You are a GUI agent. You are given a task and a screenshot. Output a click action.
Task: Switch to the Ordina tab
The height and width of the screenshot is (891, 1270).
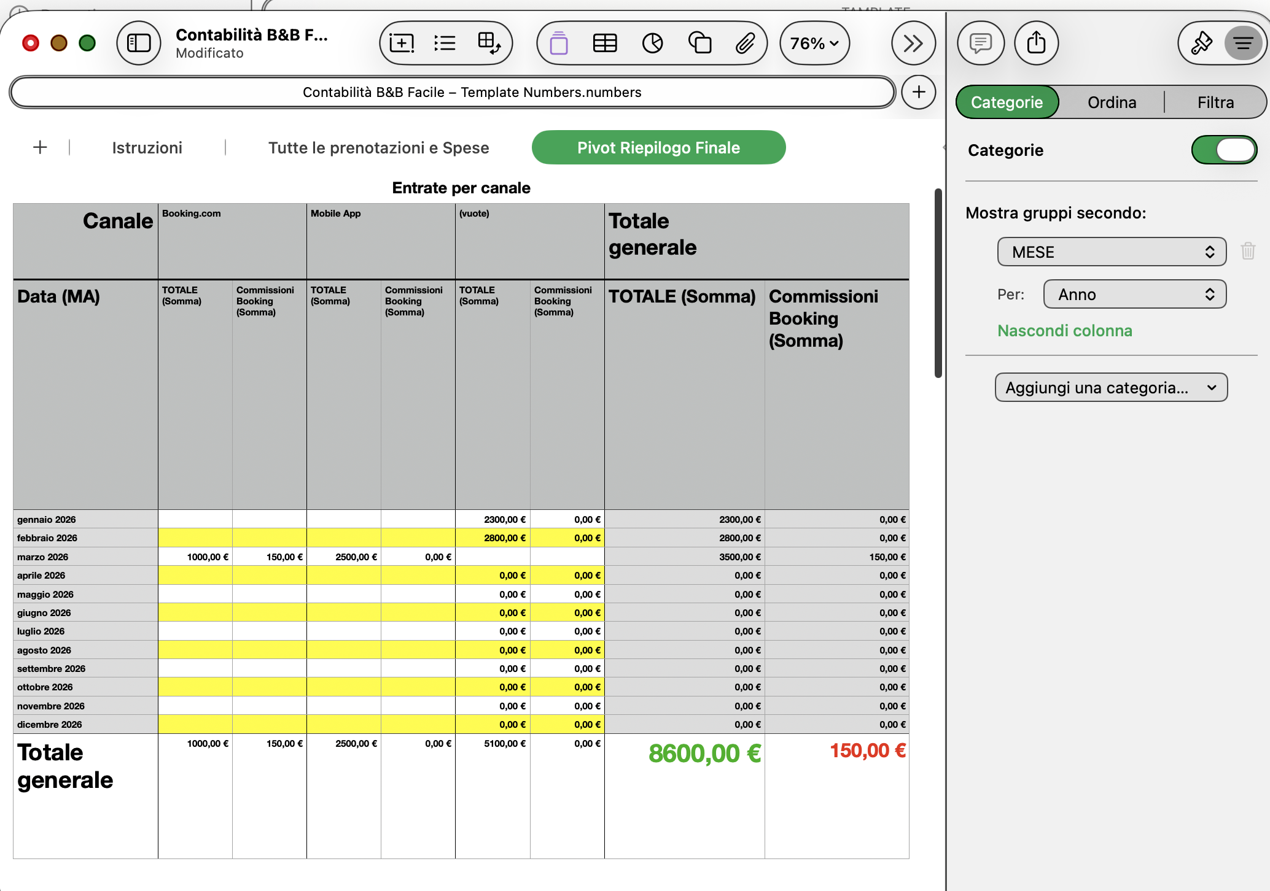coord(1112,102)
